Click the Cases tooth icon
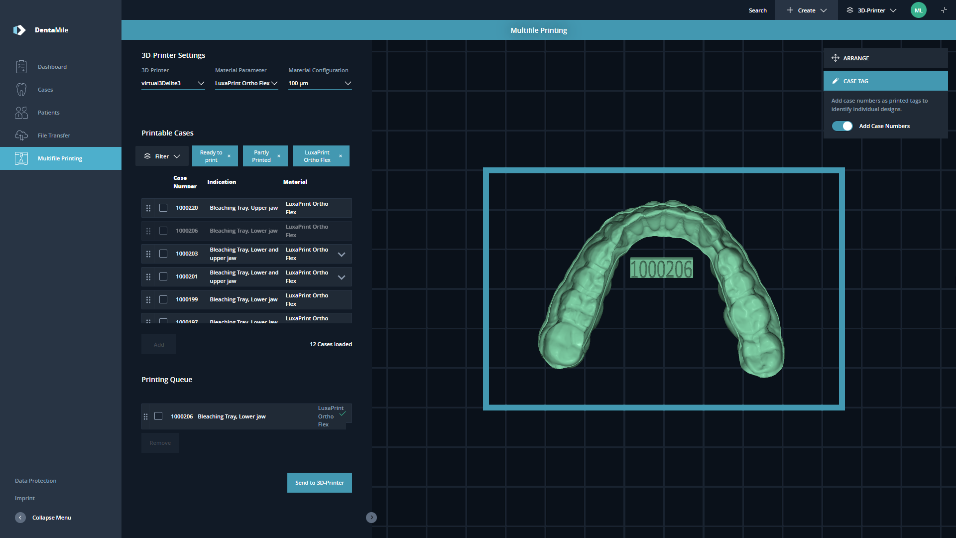 (21, 90)
